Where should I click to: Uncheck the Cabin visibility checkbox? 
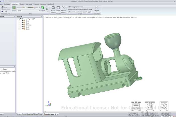click(22, 29)
